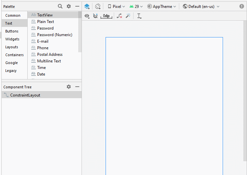This screenshot has width=247, height=175.
Task: Select Containers palette category
Action: (x=14, y=55)
